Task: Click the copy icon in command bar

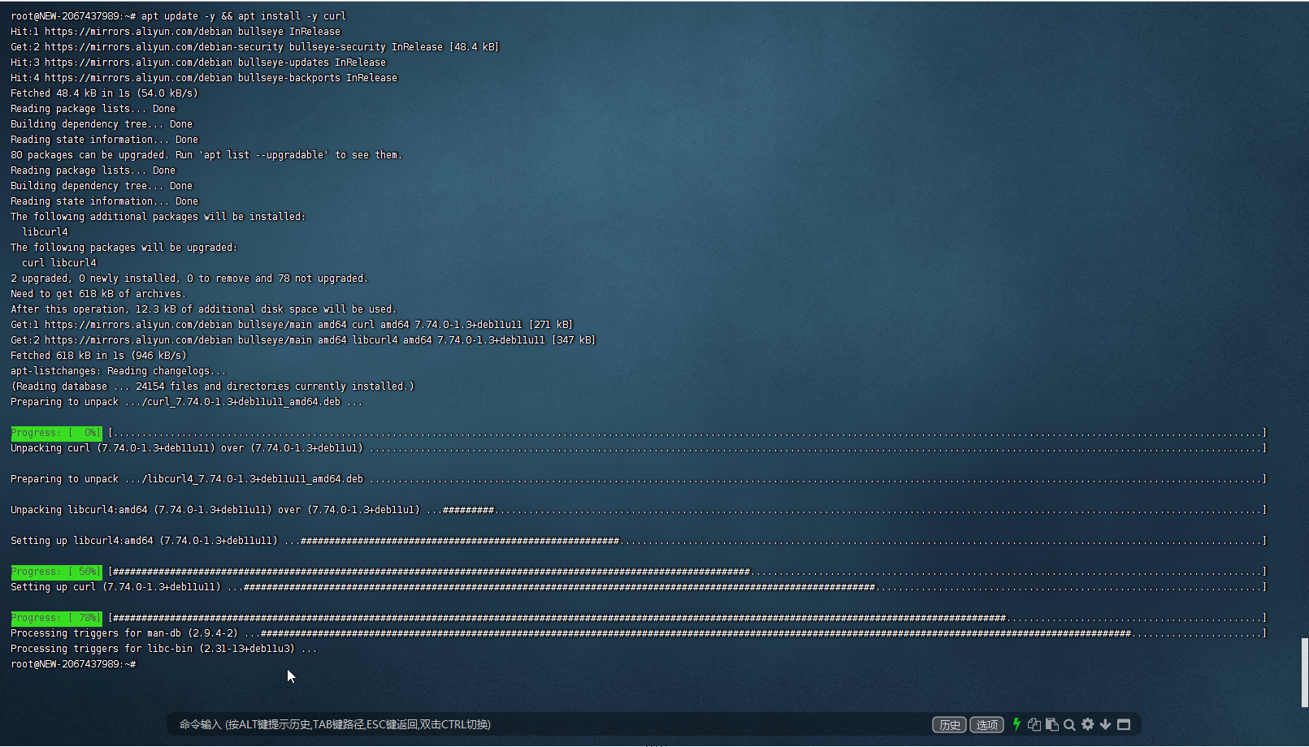Action: (1034, 724)
